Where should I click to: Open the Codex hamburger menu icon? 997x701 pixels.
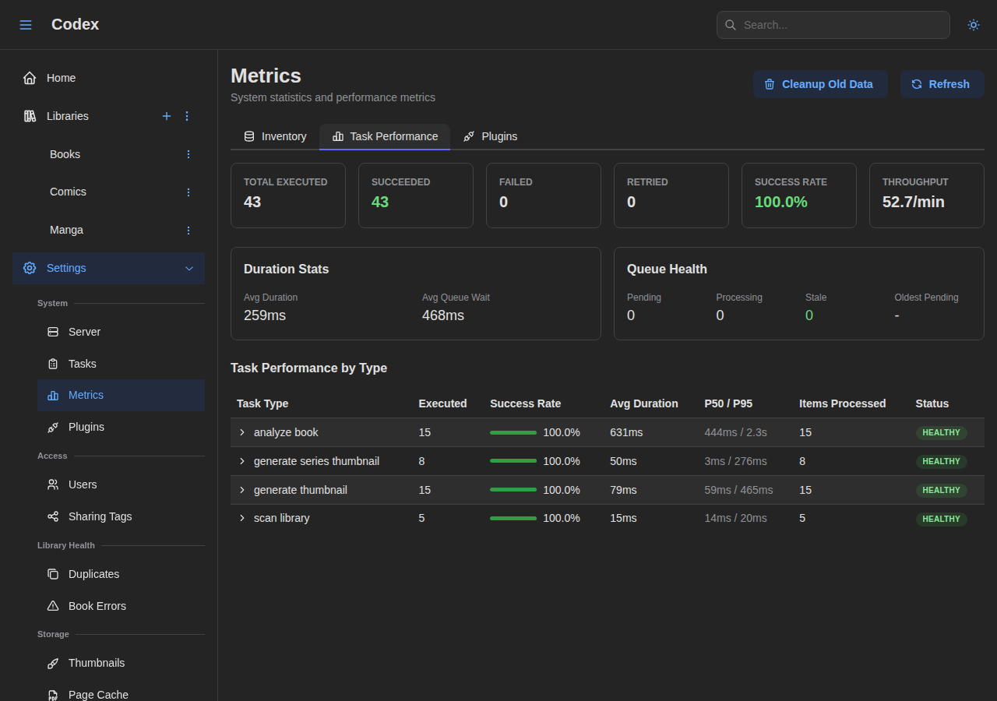click(26, 24)
